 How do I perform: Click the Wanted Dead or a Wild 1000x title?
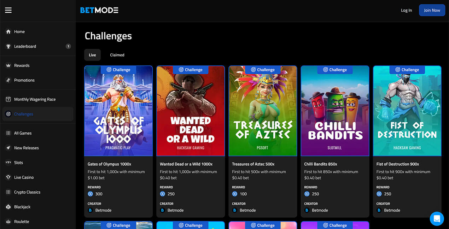click(x=186, y=164)
